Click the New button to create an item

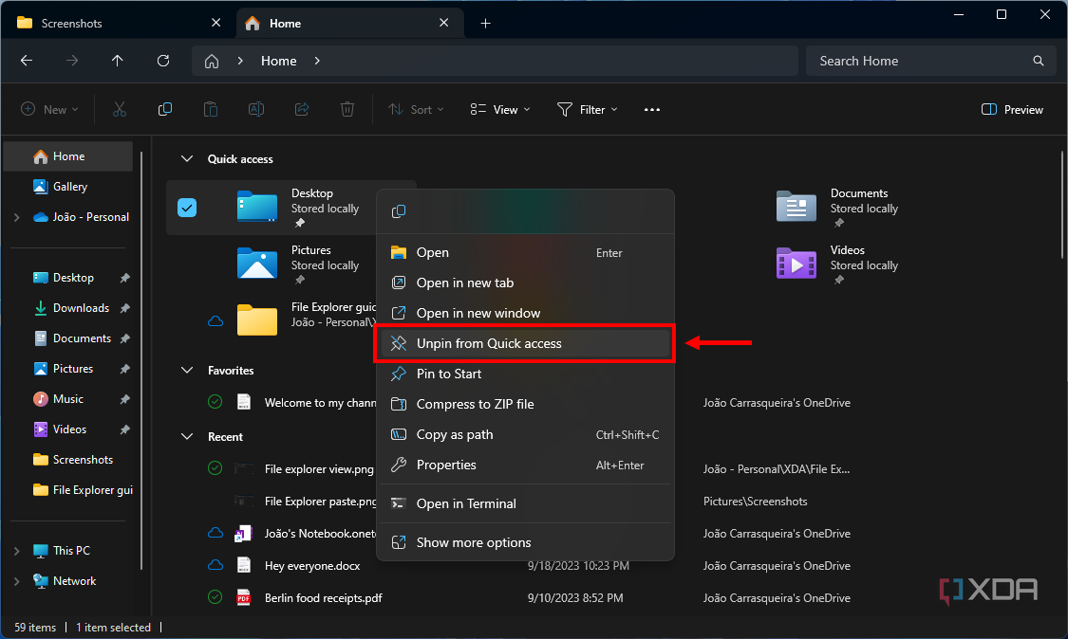[x=49, y=109]
